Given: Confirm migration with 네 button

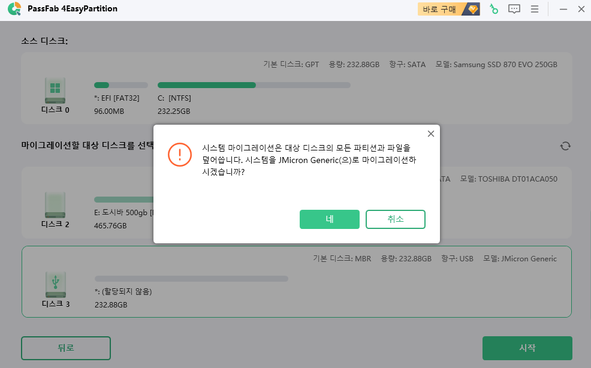Looking at the screenshot, I should click(x=330, y=219).
